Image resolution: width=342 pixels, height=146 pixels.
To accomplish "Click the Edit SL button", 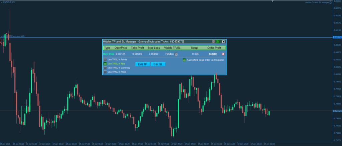I will [x=158, y=64].
